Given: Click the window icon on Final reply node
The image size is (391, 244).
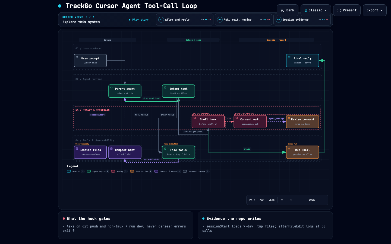Looking at the screenshot, I should pos(289,57).
